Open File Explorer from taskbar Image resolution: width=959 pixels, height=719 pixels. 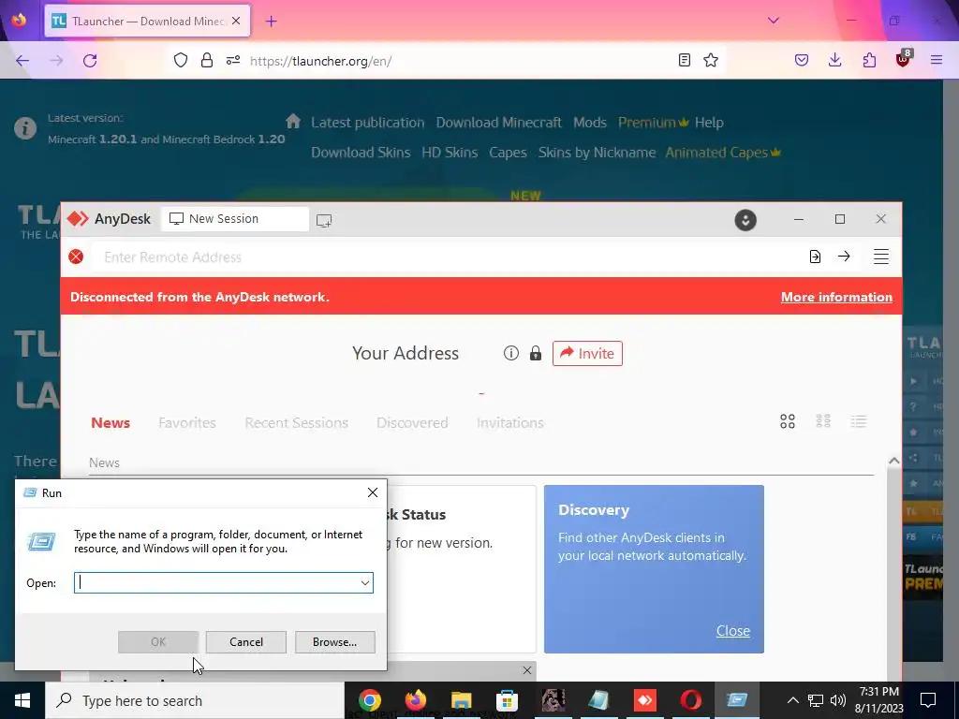(x=461, y=700)
